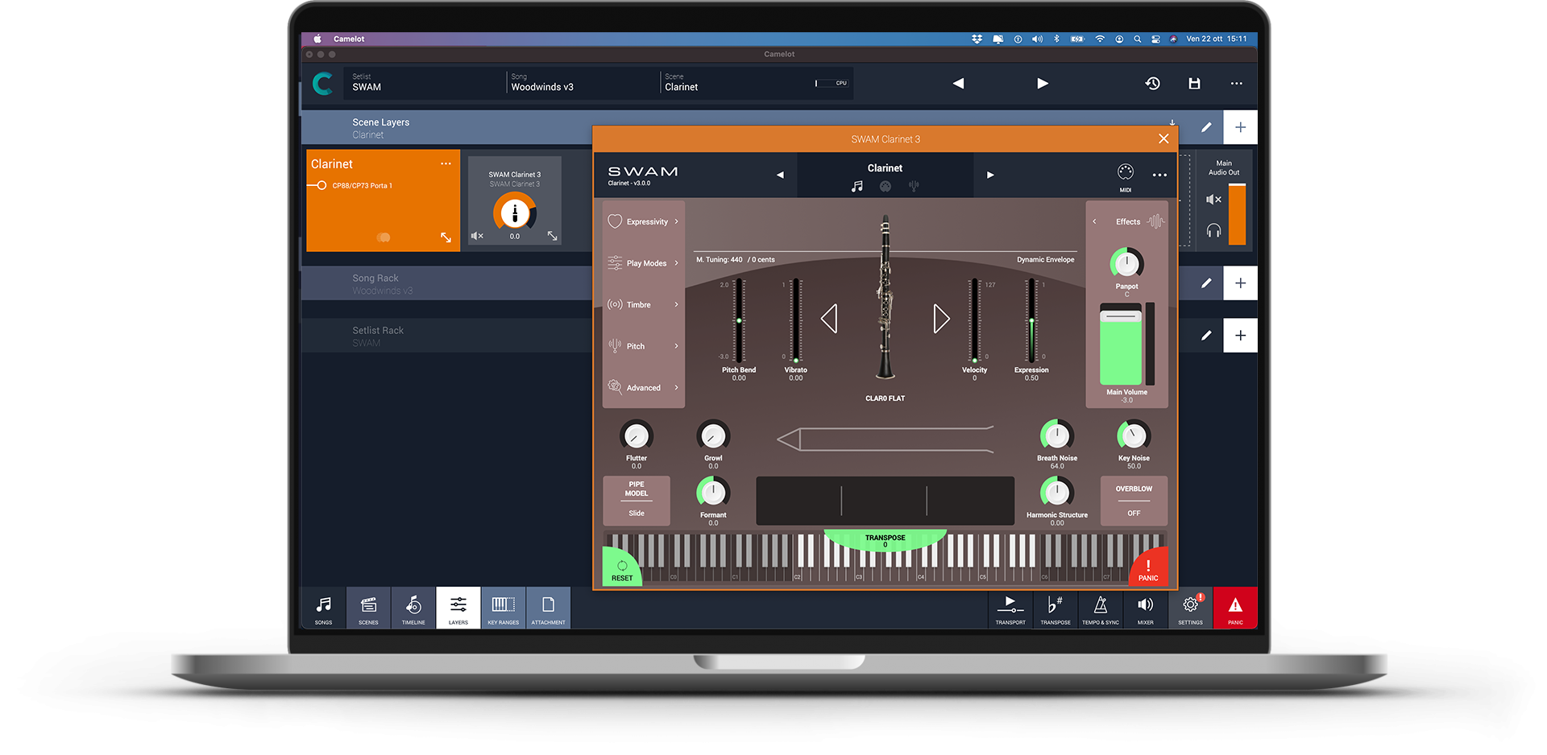Open the Songs tab
Screen dimensions: 1547x755
pyautogui.click(x=324, y=608)
